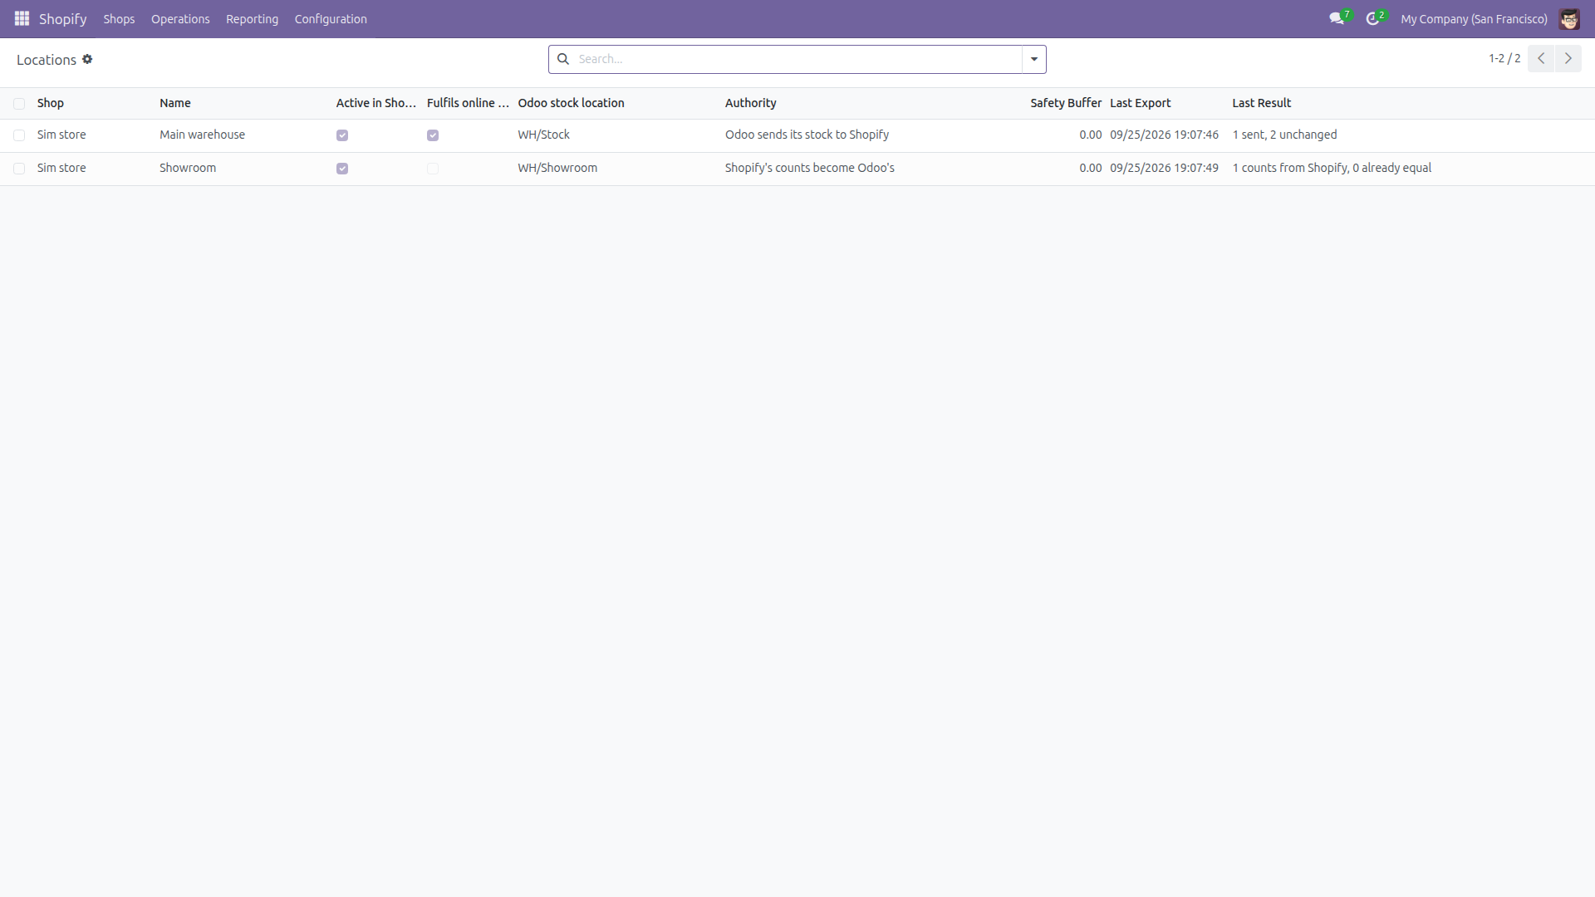Open the apps grid menu icon
Viewport: 1595px width, 897px height.
(x=22, y=18)
